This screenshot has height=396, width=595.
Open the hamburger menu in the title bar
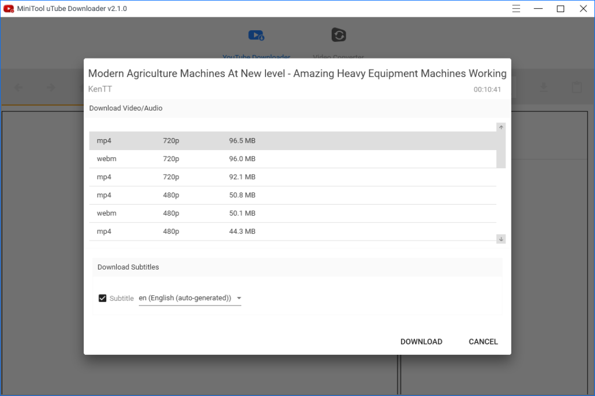(516, 9)
